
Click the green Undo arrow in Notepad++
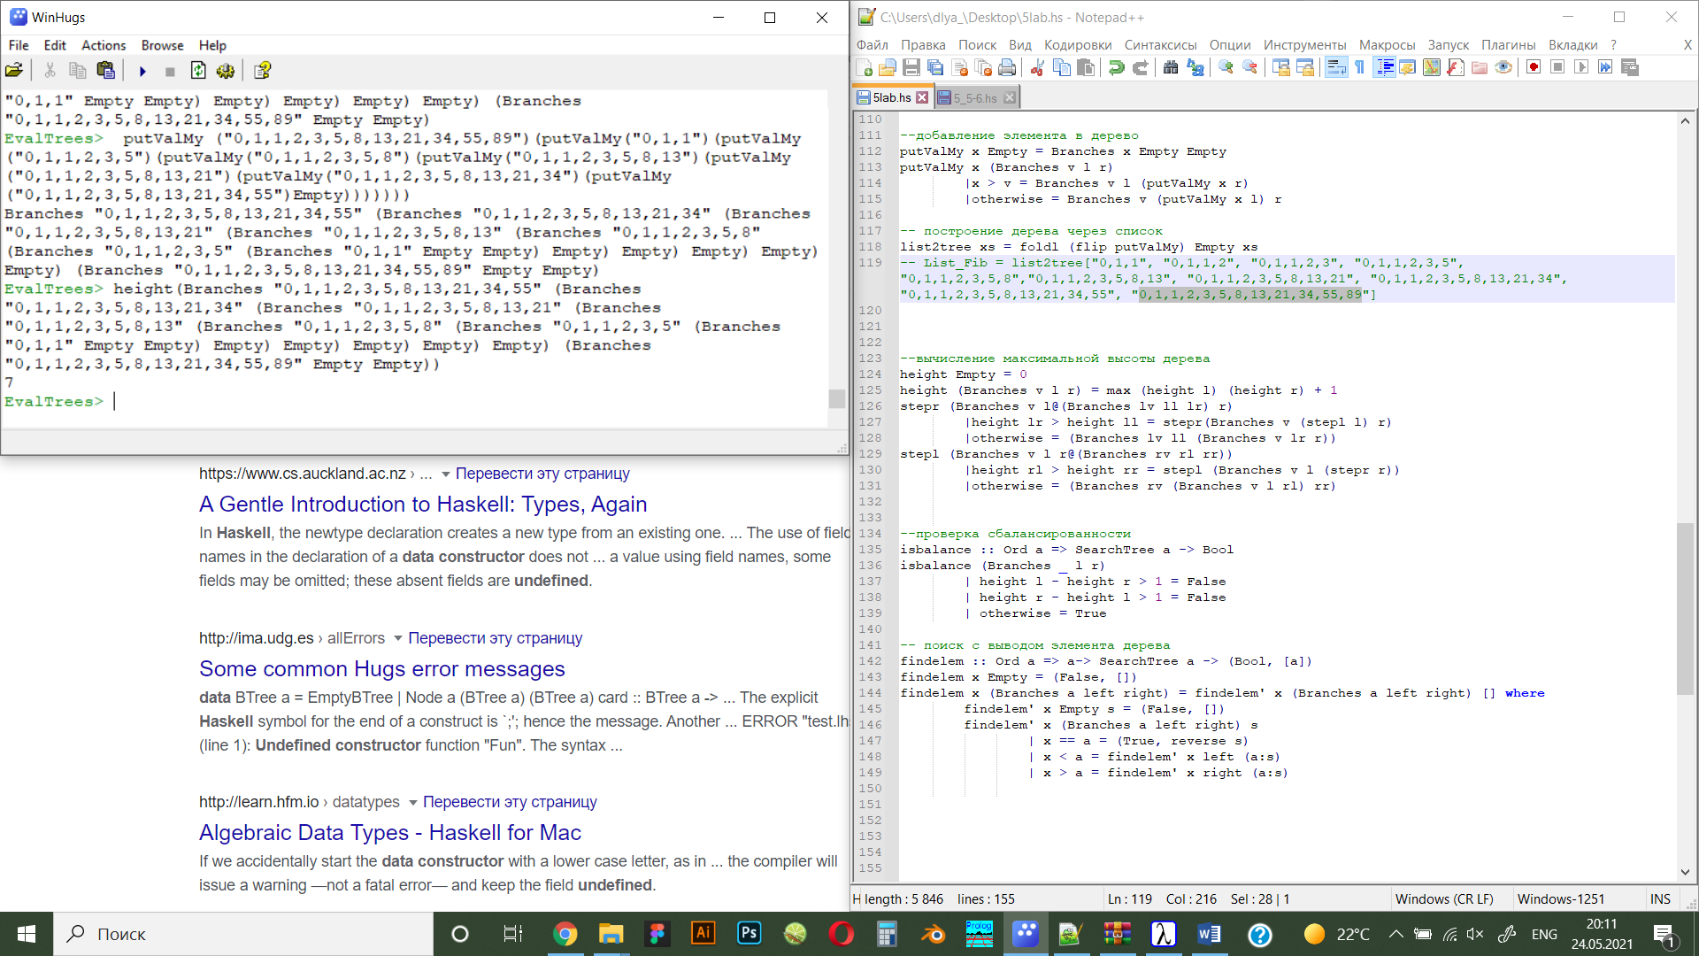tap(1117, 68)
